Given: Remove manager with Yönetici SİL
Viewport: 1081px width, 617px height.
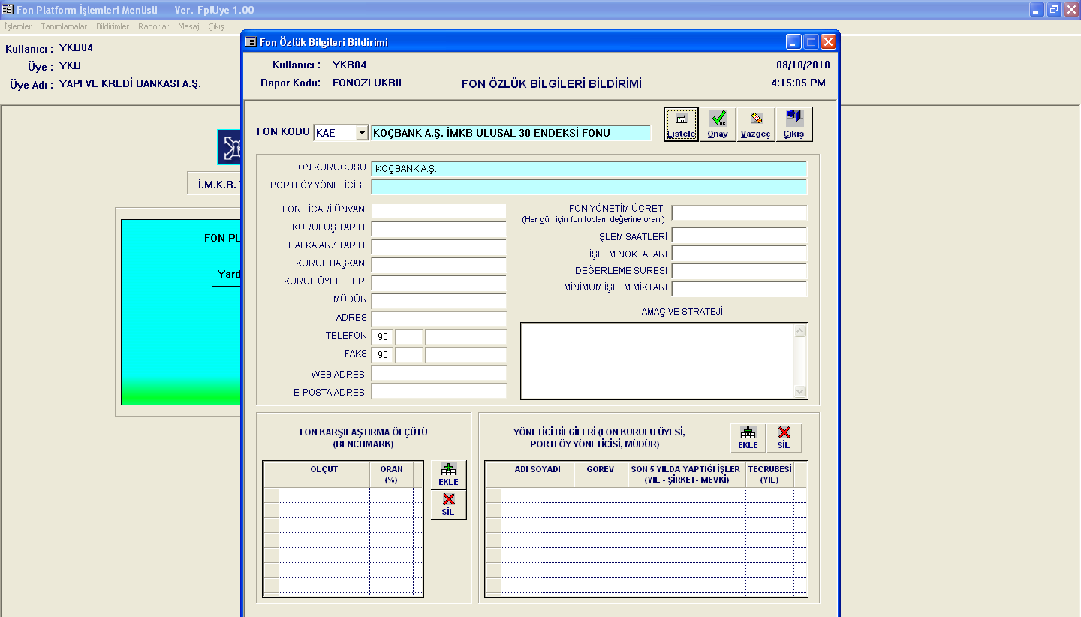Looking at the screenshot, I should tap(784, 438).
